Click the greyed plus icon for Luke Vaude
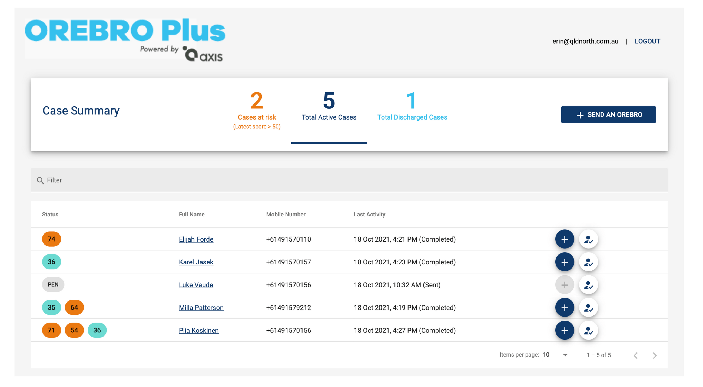This screenshot has width=703, height=387. click(564, 285)
